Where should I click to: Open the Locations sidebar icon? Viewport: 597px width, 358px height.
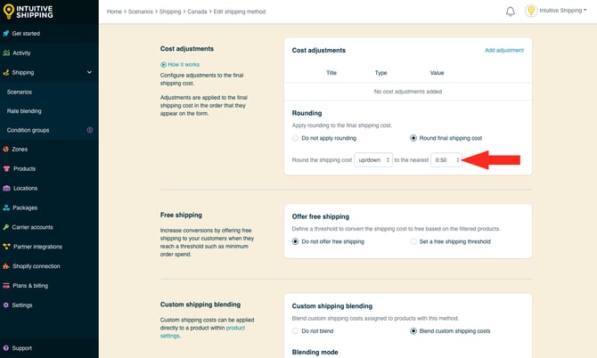pyautogui.click(x=7, y=188)
